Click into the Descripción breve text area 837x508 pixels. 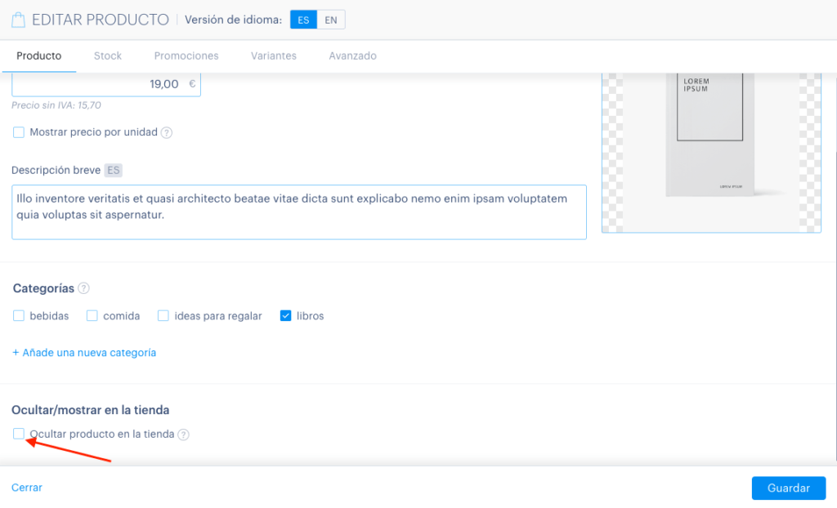pos(299,212)
